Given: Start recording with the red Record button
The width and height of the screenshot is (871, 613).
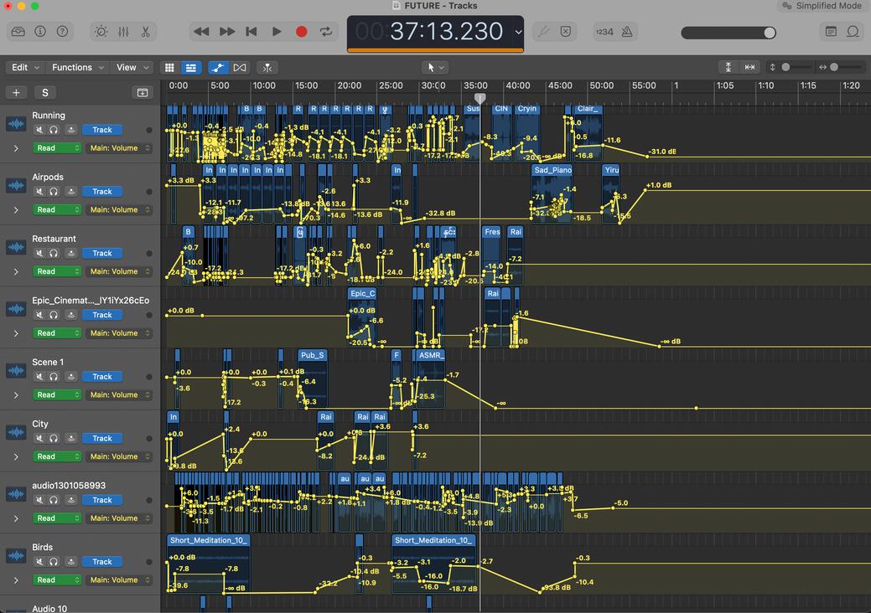Looking at the screenshot, I should pyautogui.click(x=301, y=32).
